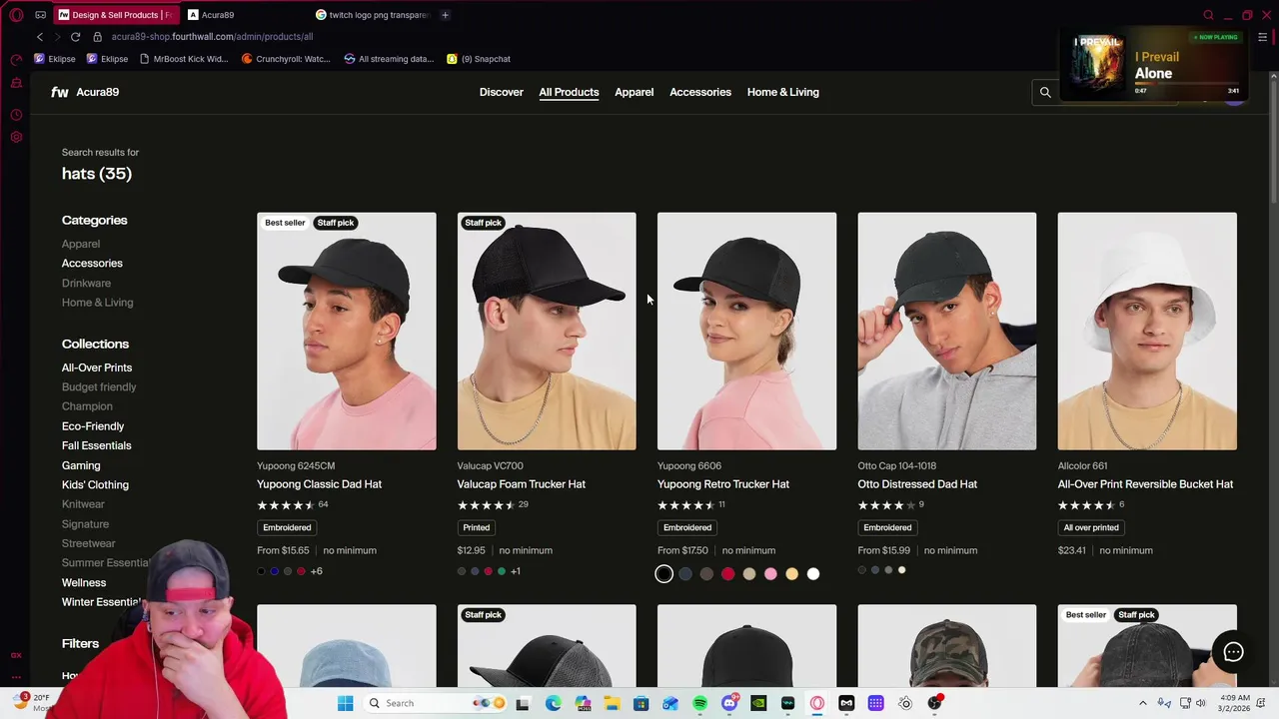Select All Products navigation item
This screenshot has width=1279, height=719.
pos(569,92)
